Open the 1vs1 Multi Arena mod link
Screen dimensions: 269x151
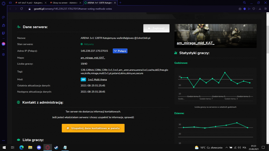point(97,79)
